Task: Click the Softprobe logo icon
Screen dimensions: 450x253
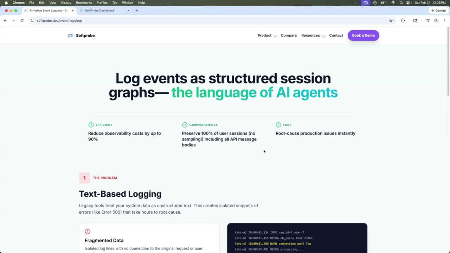Action: point(70,35)
